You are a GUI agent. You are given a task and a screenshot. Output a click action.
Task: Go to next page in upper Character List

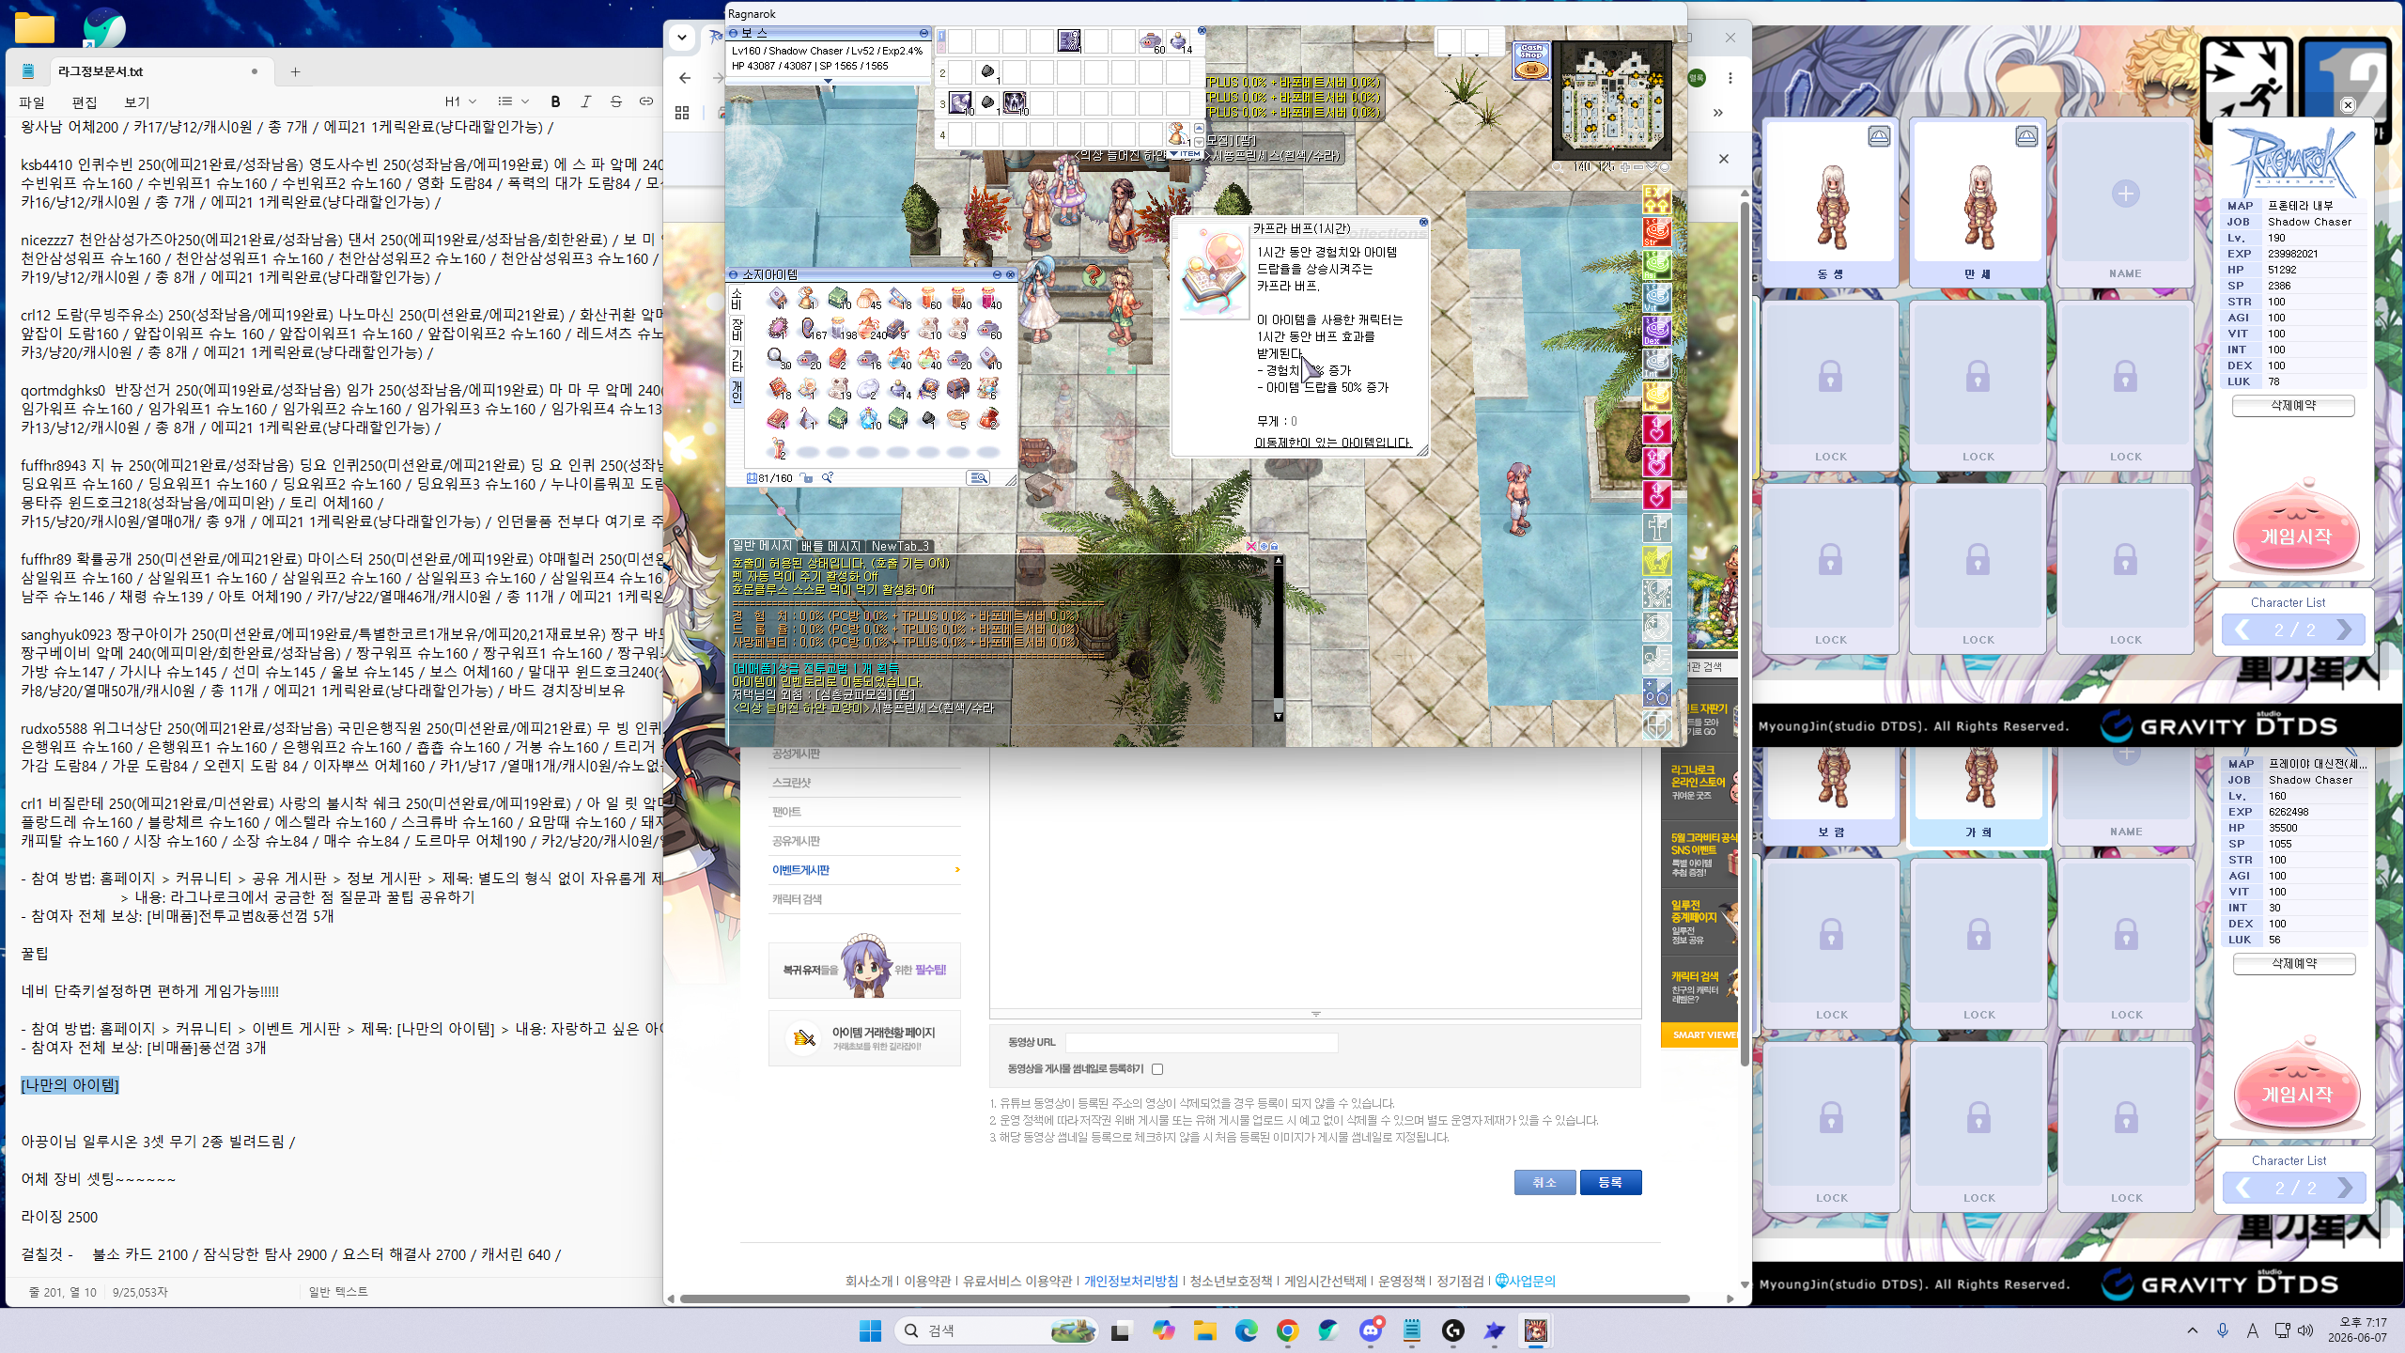point(2343,630)
